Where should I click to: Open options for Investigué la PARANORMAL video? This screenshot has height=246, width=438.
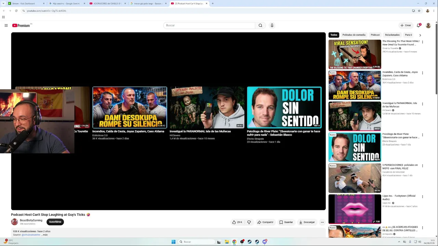(423, 104)
